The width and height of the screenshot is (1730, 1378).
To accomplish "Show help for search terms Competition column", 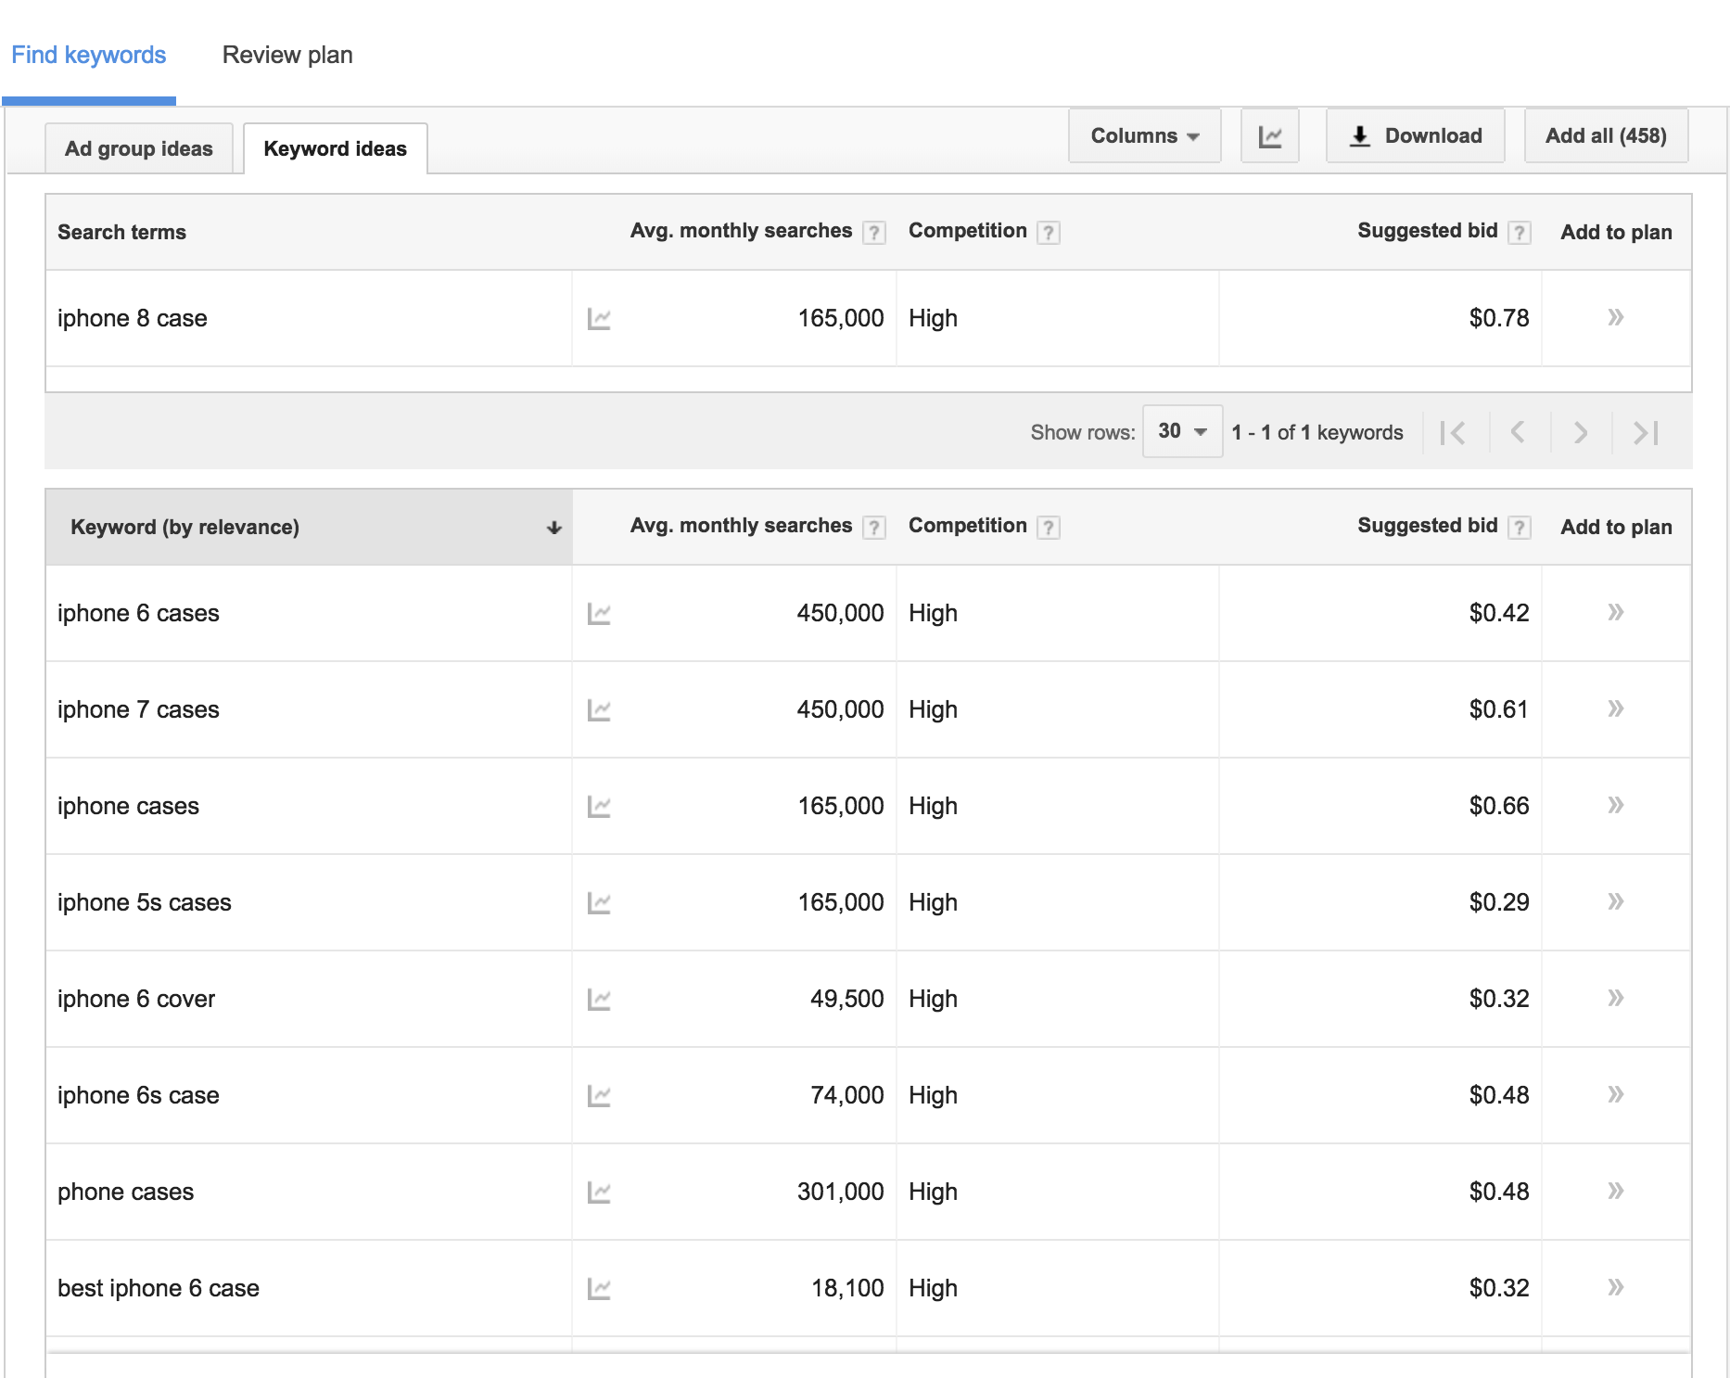I will [x=1048, y=232].
